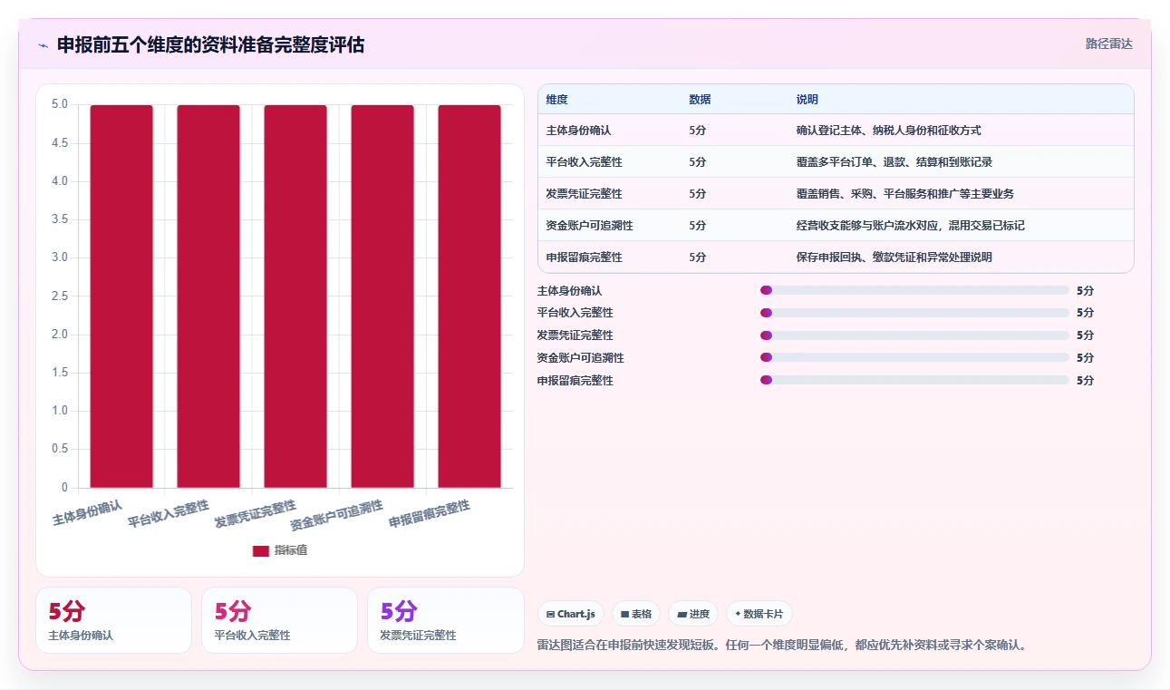Click description 经营收支能够与账户流水对应，混用交易已标记
This screenshot has width=1170, height=690.
911,226
